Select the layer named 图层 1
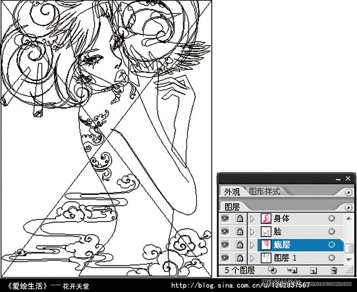Viewport: 357px width, 292px height. 285,258
